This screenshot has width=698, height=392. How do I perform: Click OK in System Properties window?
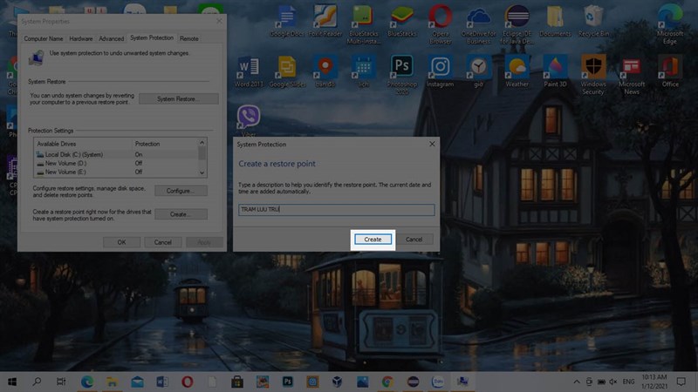tap(121, 242)
